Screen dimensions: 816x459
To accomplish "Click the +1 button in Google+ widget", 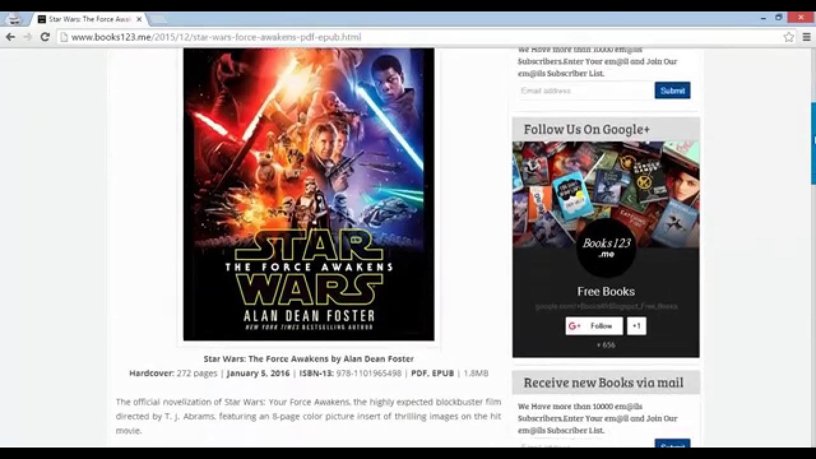I will 636,326.
